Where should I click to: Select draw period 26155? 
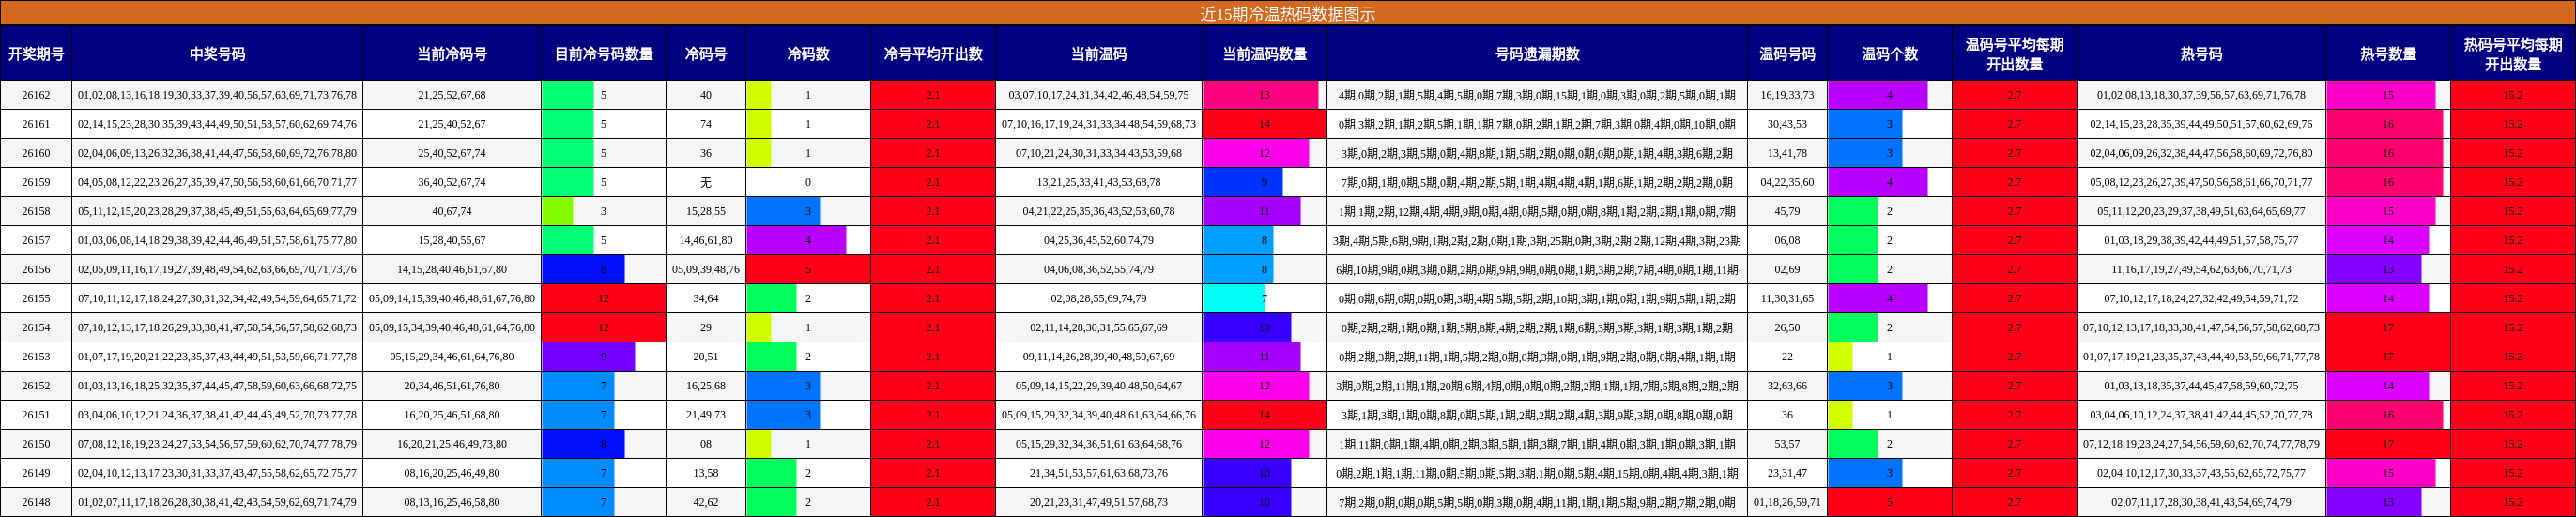pos(36,298)
